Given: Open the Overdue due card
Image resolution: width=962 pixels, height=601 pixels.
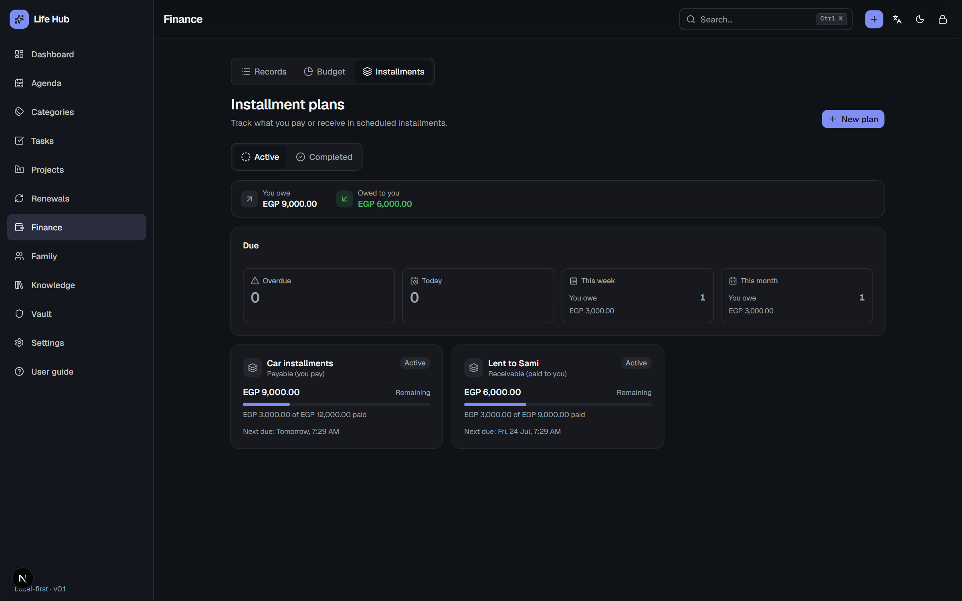Looking at the screenshot, I should click(319, 296).
